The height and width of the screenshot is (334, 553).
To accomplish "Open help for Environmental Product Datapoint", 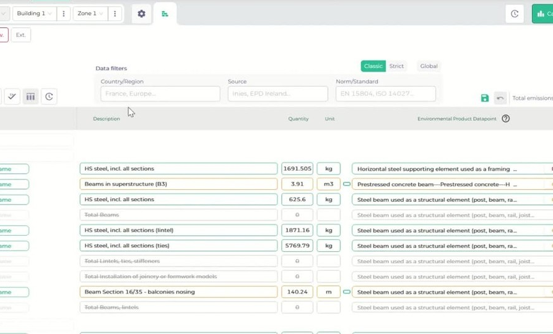I will (x=506, y=119).
